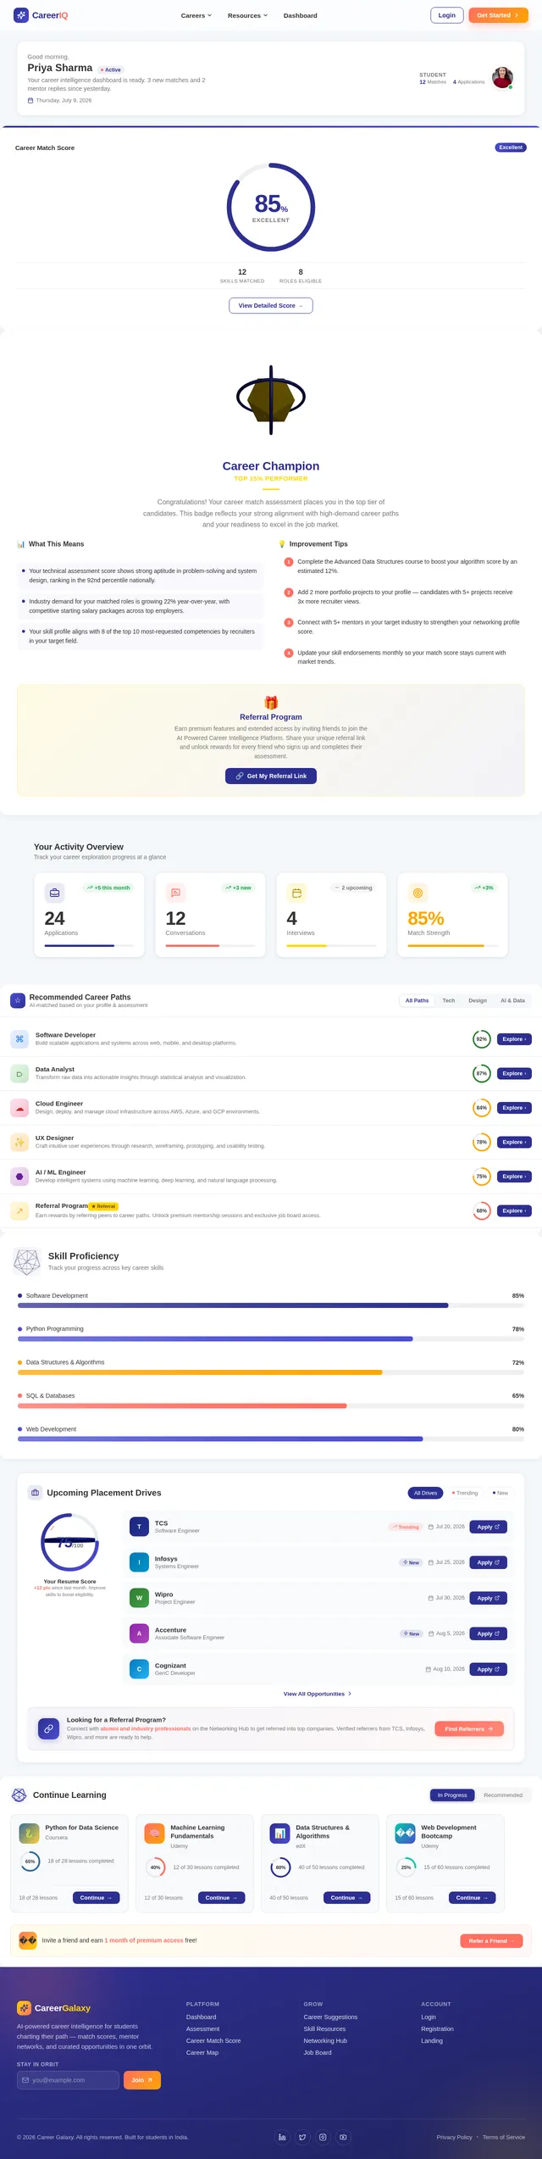This screenshot has height=2159, width=542.
Task: Select the AI & Data filter tab
Action: [x=512, y=1000]
